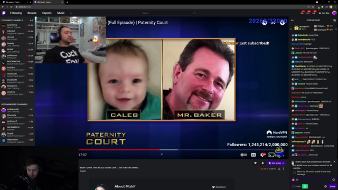This screenshot has height=190, width=338.
Task: Seek on the red video progress bar
Action: click(x=119, y=150)
